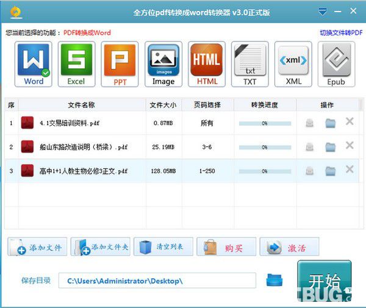The image size is (366, 308).
Task: Click the 购买 purchase button
Action: (x=226, y=246)
